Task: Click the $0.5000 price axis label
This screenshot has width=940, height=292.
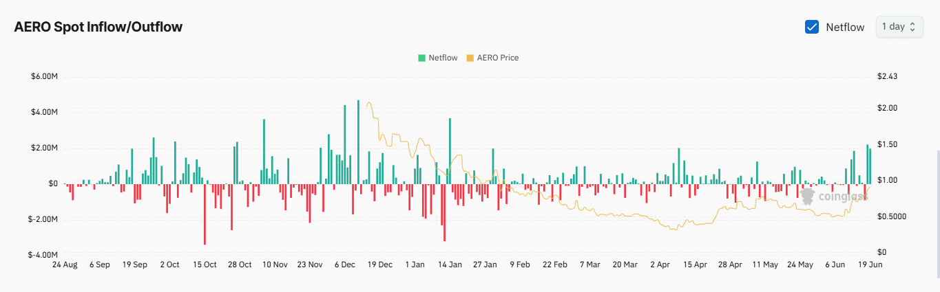Action: 891,216
